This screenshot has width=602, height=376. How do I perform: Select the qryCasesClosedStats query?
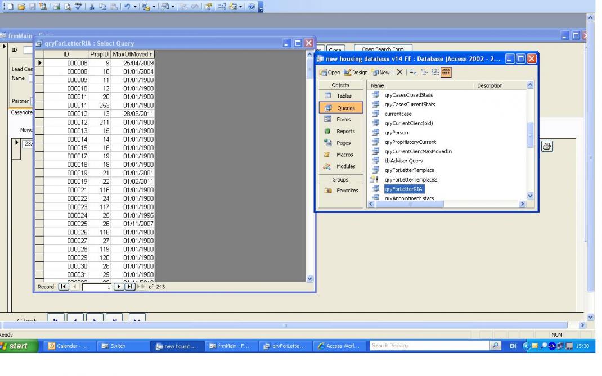click(x=408, y=95)
